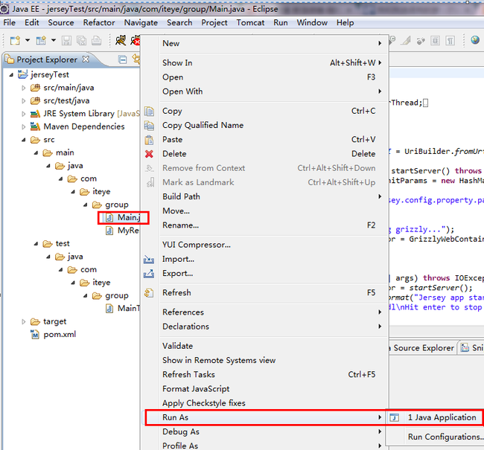Select the MyRe... java file
Viewport: 484px width, 450px height.
123,231
